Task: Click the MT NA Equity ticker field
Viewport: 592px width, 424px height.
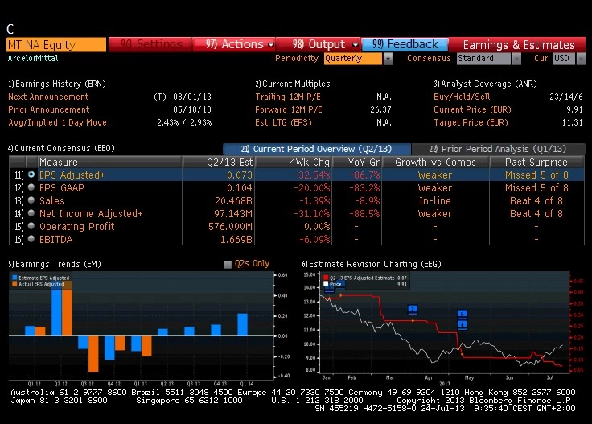Action: [56, 44]
